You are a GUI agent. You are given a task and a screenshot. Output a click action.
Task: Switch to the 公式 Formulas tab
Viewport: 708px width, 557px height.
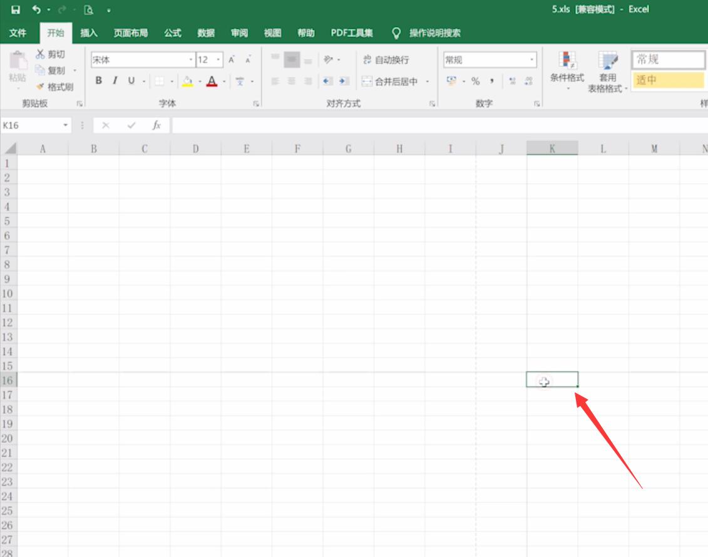pyautogui.click(x=173, y=33)
